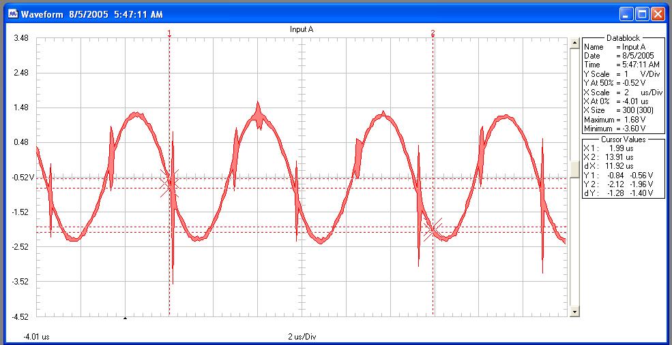This screenshot has width=672, height=345.
Task: Click the 'Y 1 : -0.84 -0.56 V' row
Action: coord(618,176)
